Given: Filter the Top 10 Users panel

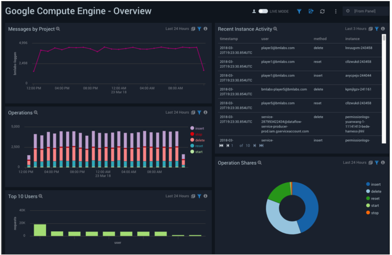Looking at the screenshot, I should 199,196.
